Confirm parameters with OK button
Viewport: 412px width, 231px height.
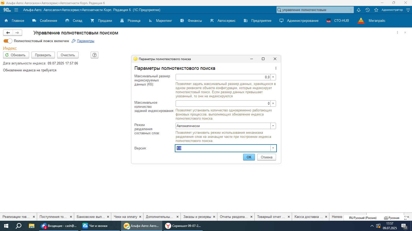pyautogui.click(x=249, y=157)
